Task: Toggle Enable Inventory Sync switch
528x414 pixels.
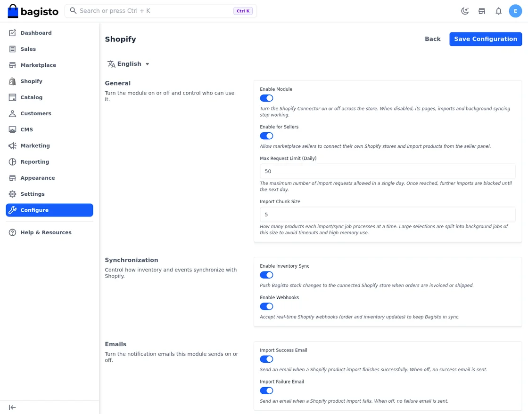Action: coord(266,275)
